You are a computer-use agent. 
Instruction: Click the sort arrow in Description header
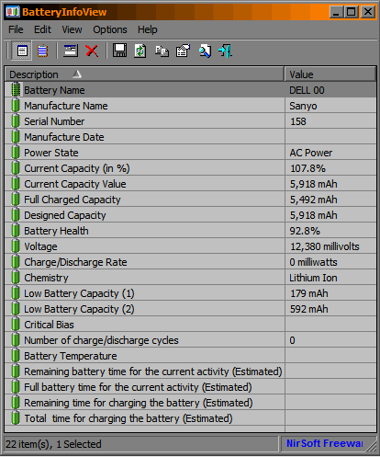point(77,74)
